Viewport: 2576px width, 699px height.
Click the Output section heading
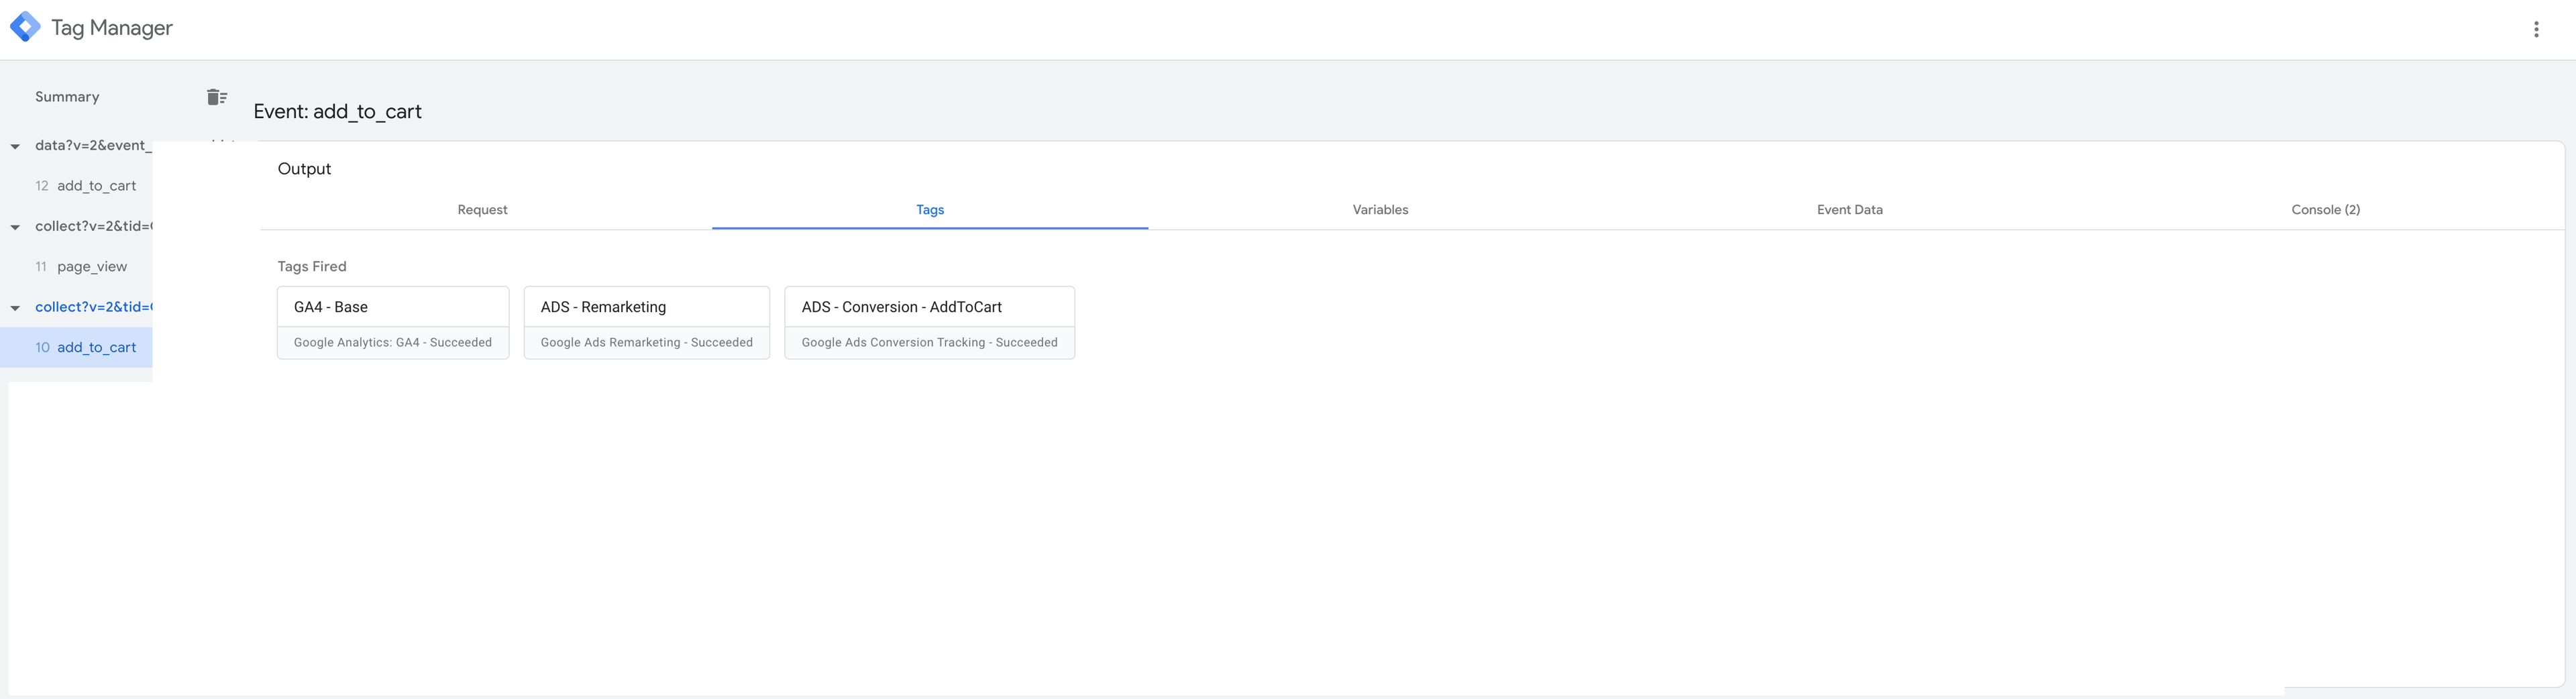(x=304, y=169)
